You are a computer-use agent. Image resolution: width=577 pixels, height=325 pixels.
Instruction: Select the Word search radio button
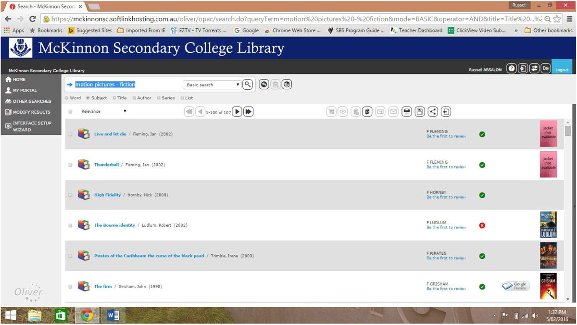click(x=67, y=98)
